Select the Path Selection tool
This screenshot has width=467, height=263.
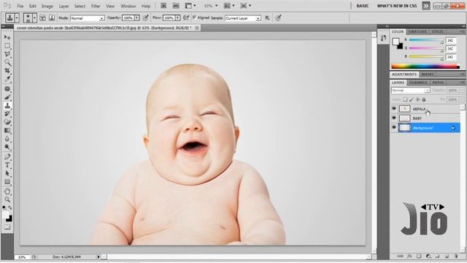[x=7, y=174]
